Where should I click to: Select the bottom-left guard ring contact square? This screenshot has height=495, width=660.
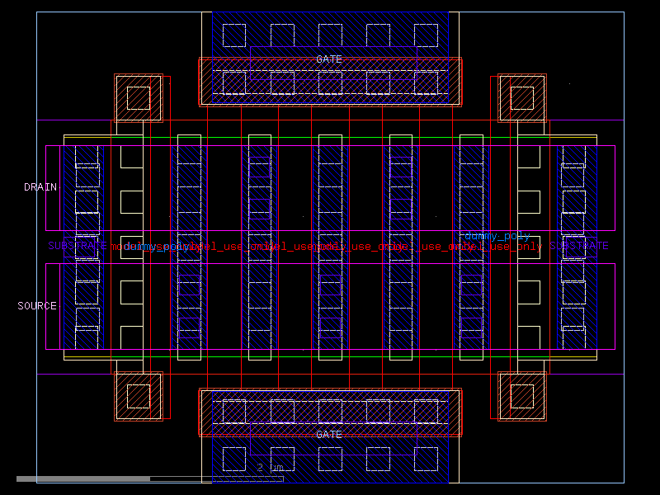point(138,396)
